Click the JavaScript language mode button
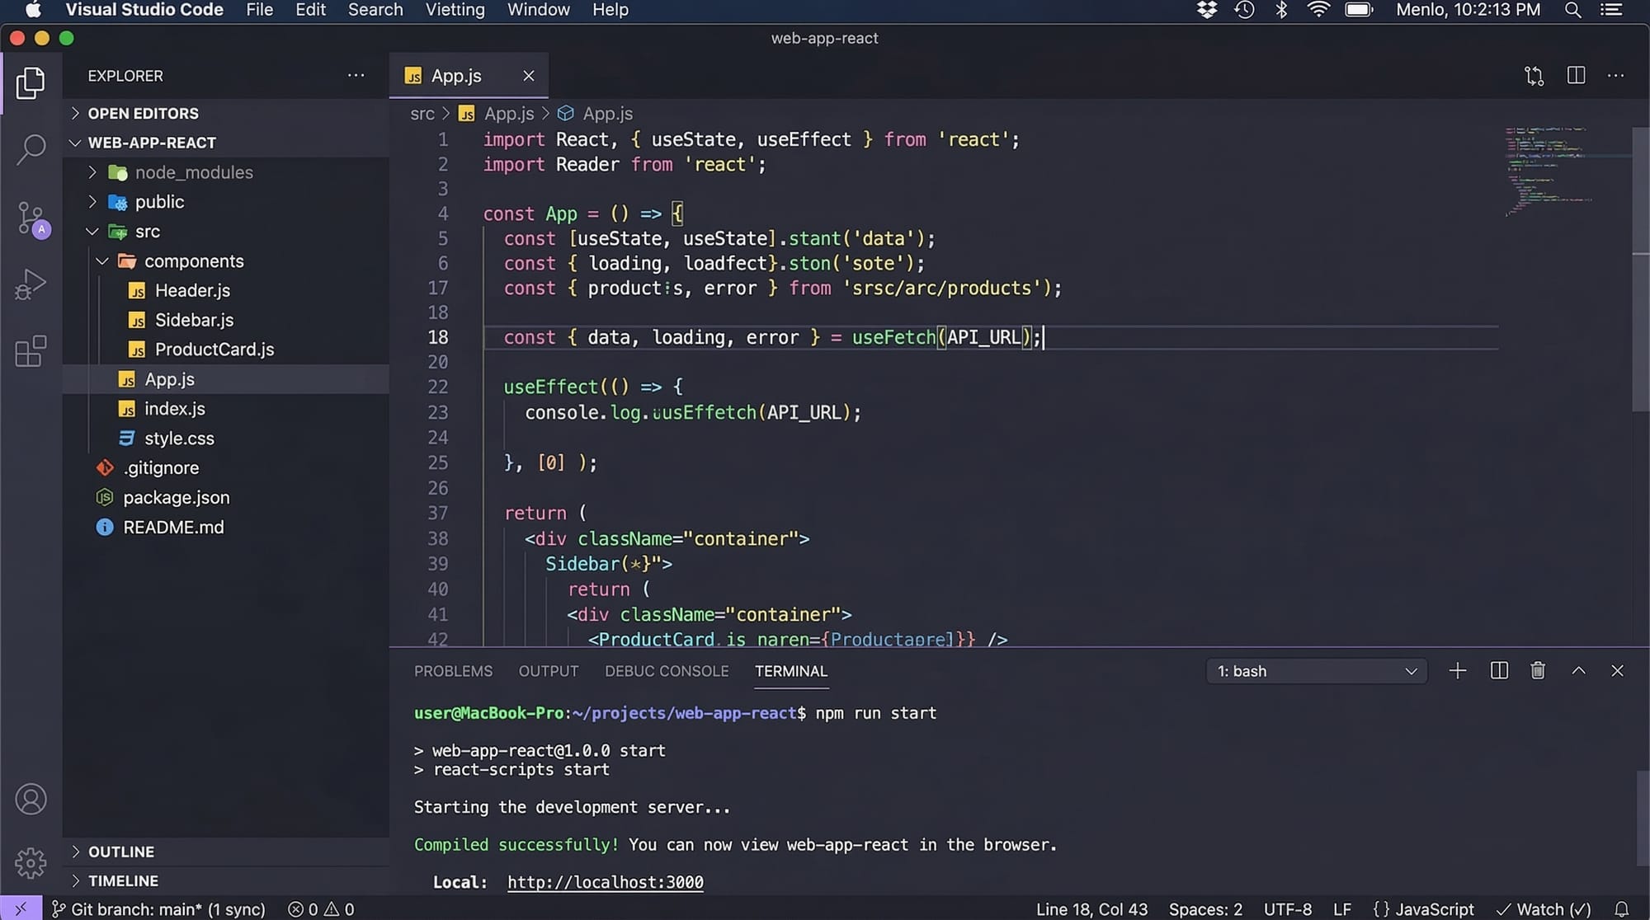 [x=1424, y=908]
